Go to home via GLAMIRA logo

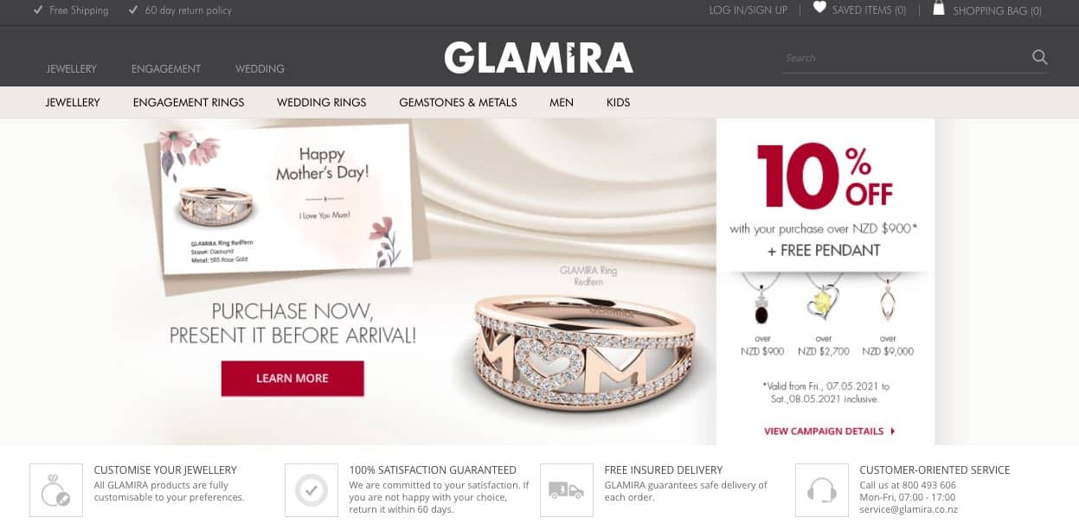pos(539,58)
